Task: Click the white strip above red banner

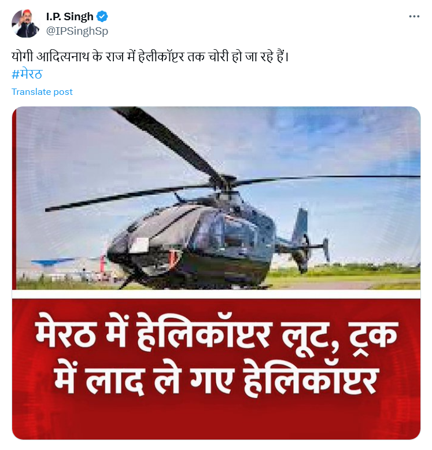Action: (216, 294)
